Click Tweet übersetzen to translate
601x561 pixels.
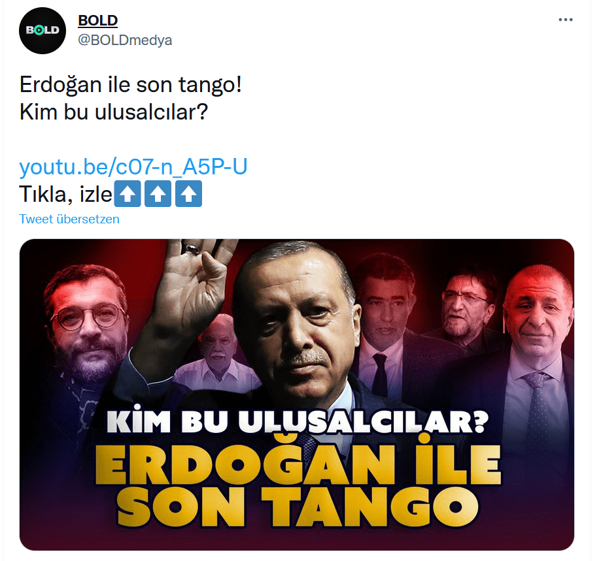click(69, 219)
